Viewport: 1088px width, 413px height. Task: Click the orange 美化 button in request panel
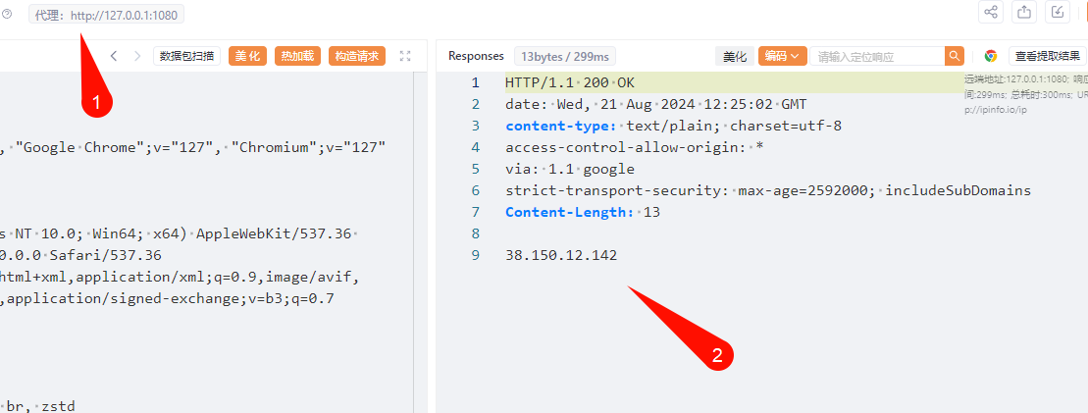tap(247, 56)
